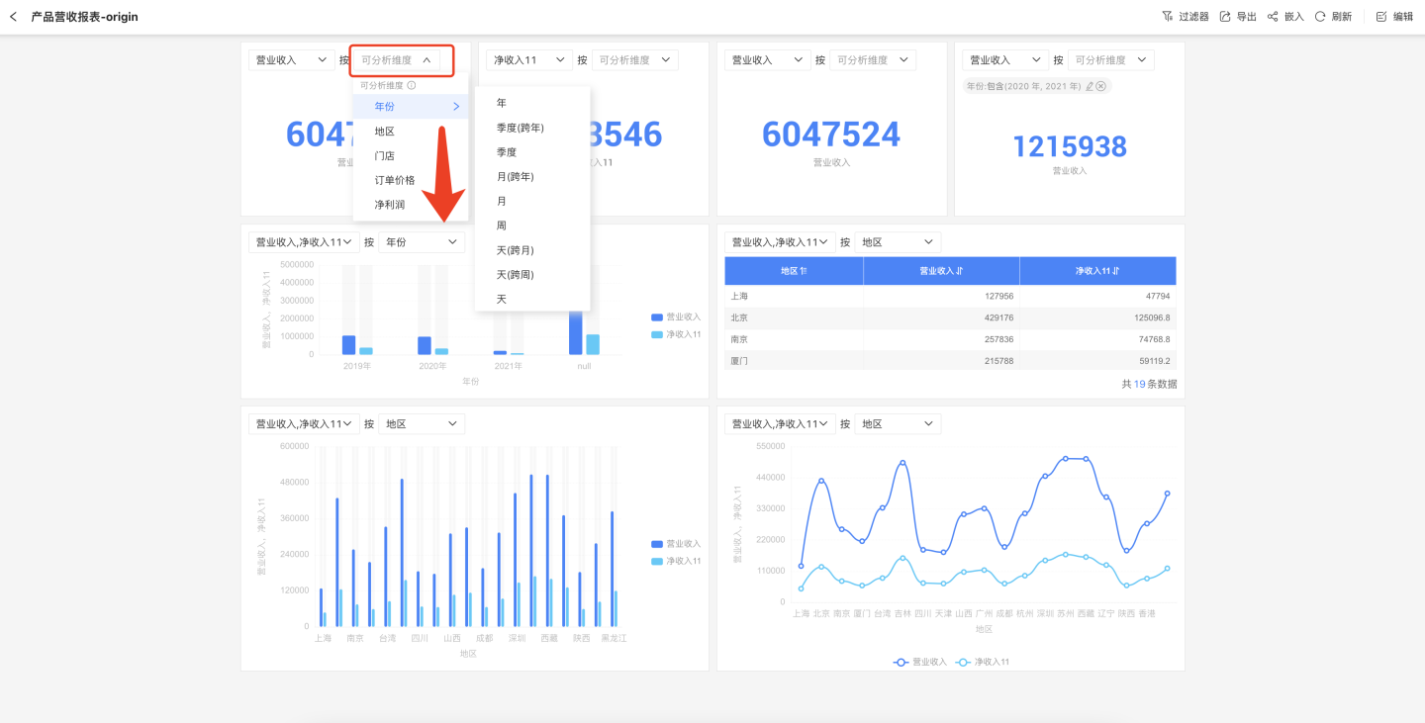
Task: Choose 门店 in the dimension list
Action: tap(385, 156)
